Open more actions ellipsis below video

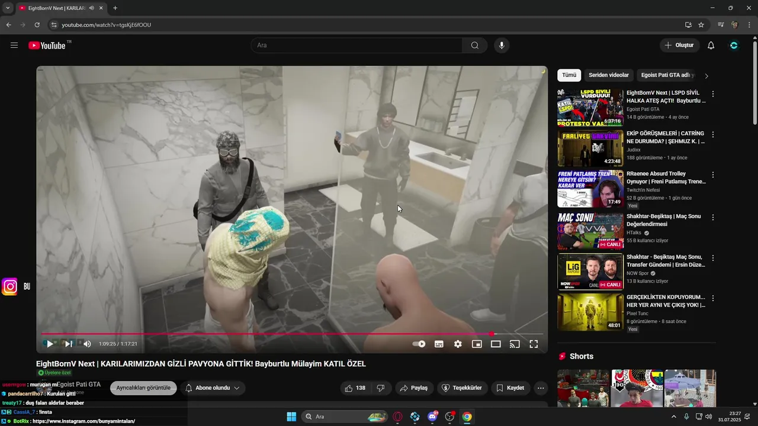(541, 388)
